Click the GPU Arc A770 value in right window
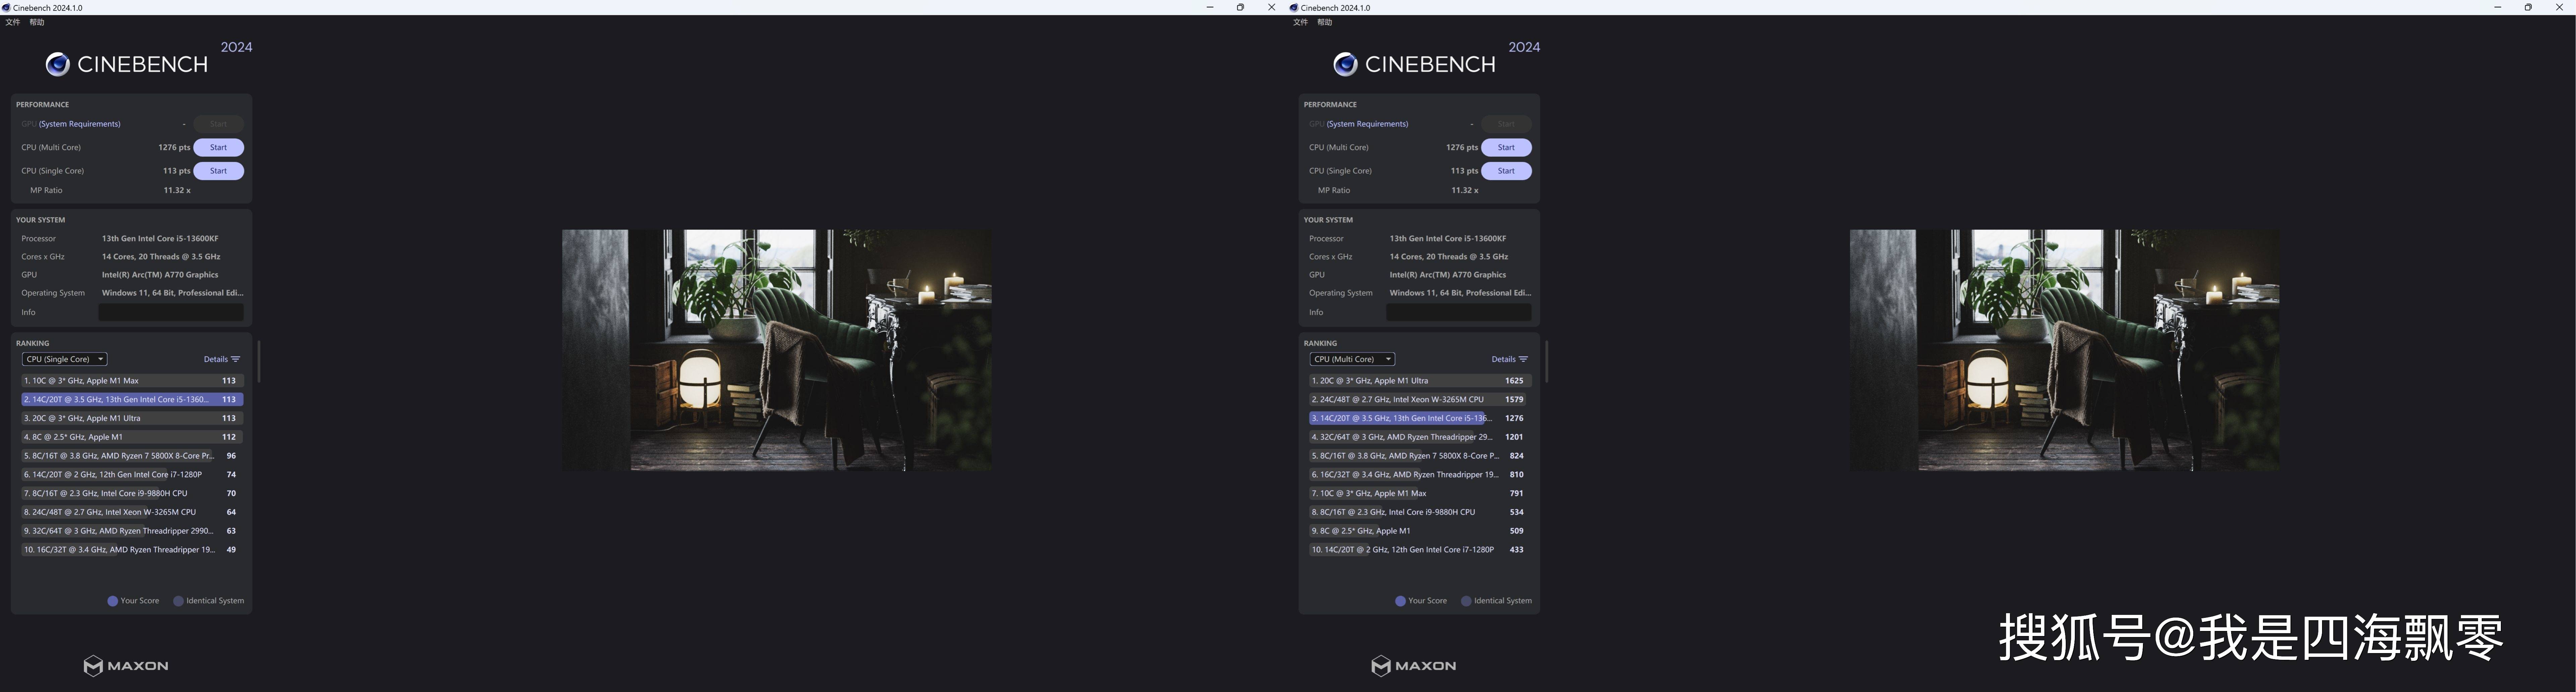 click(x=1448, y=275)
